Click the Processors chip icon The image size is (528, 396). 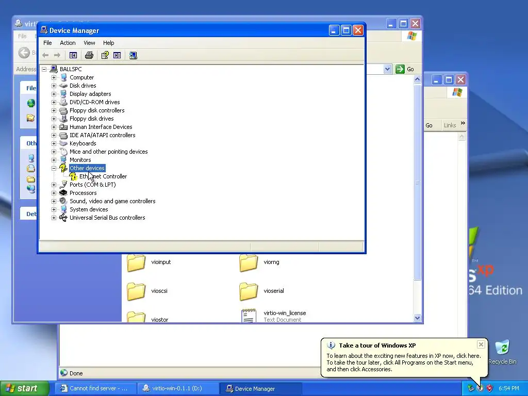(63, 193)
